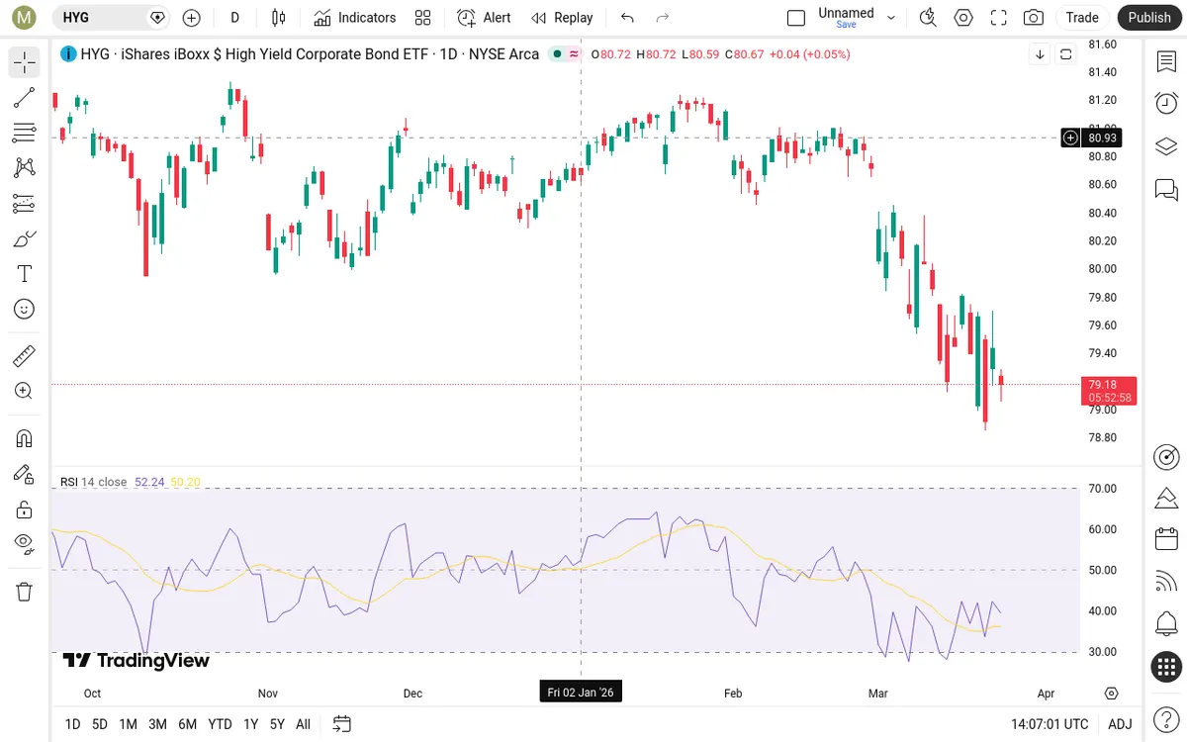Select the 1D time range
This screenshot has height=742, width=1187.
point(72,724)
